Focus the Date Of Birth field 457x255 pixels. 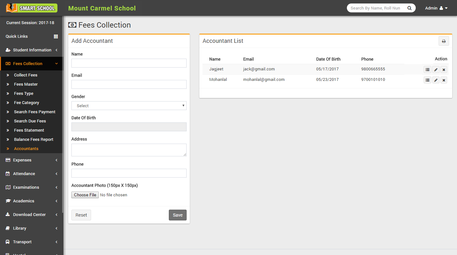coord(129,127)
